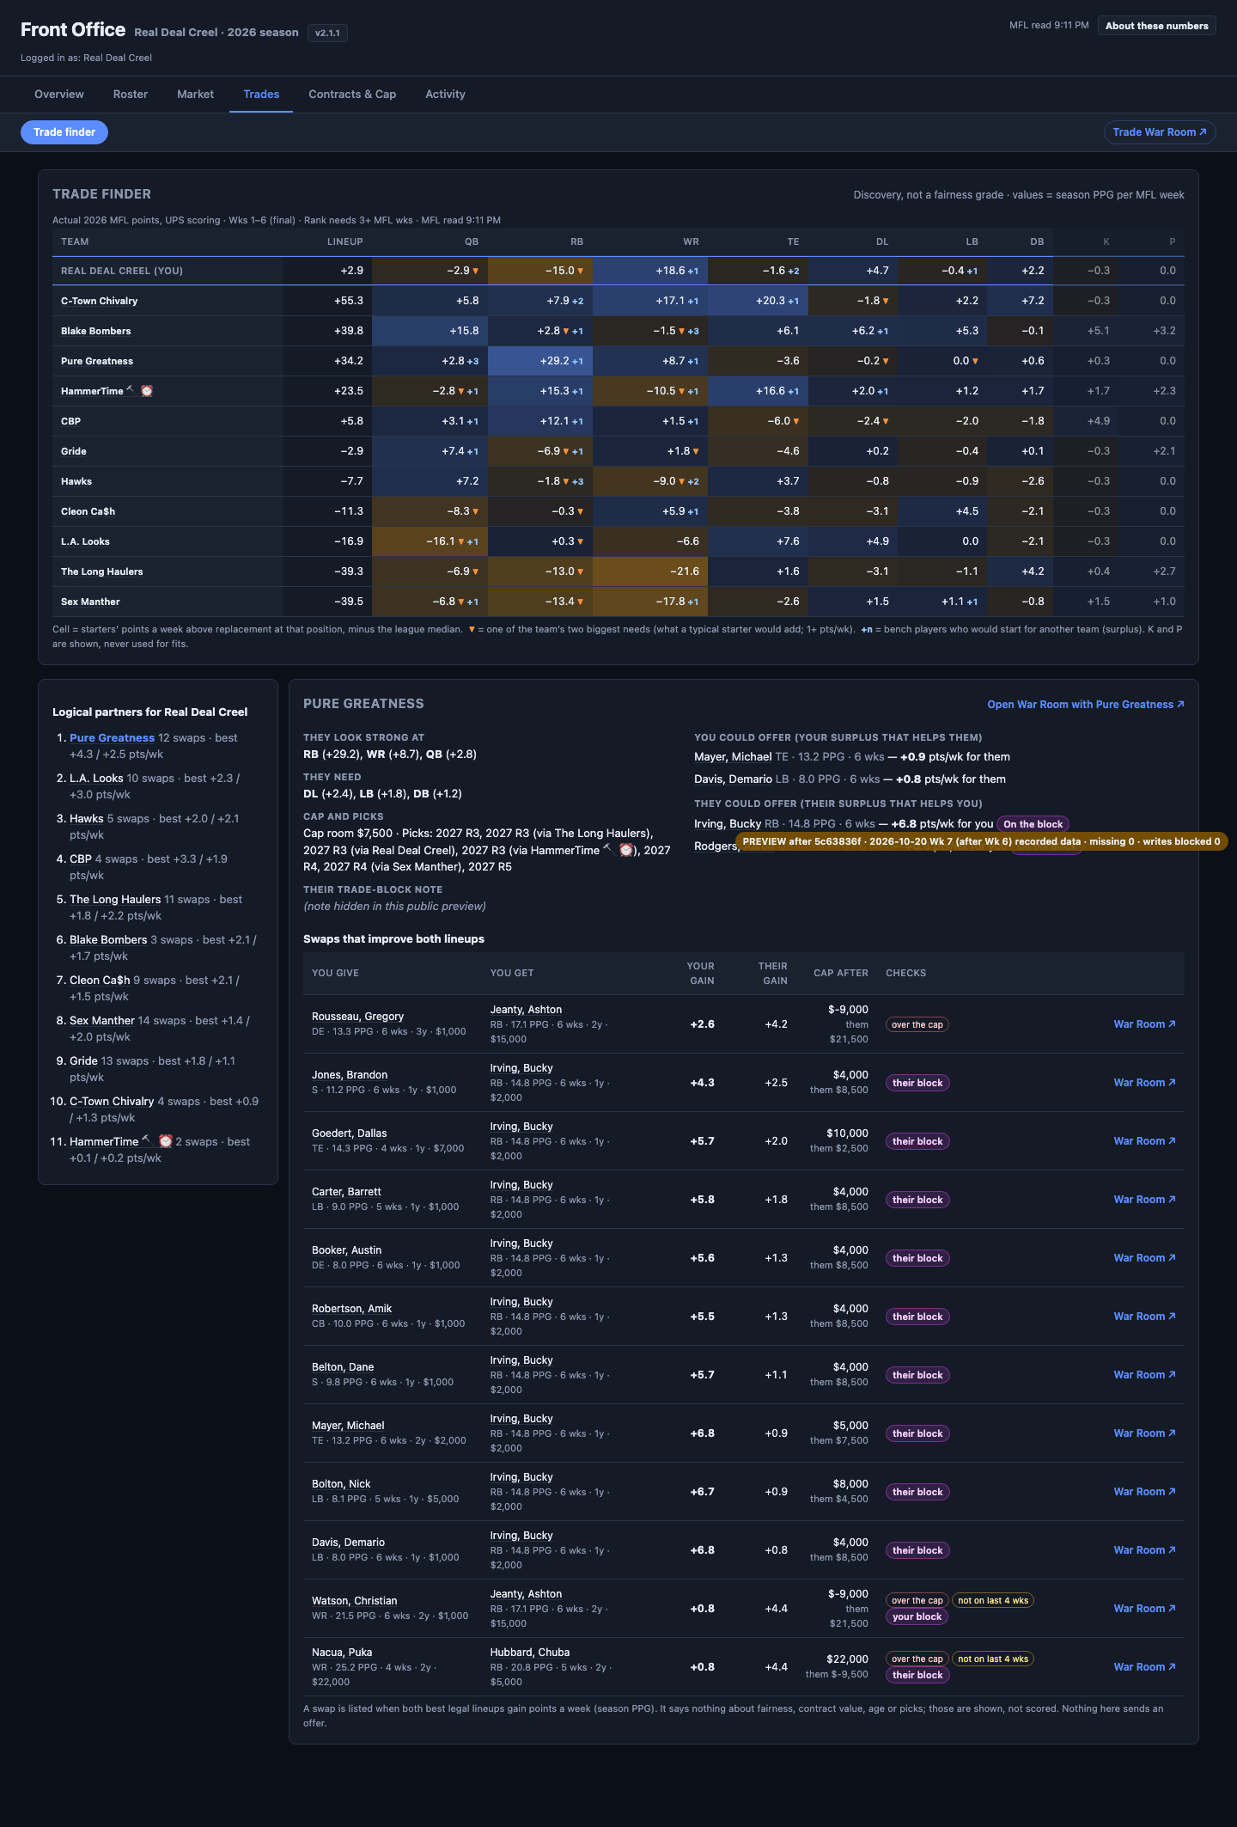Open War Room for Jones, Brandon swap
The width and height of the screenshot is (1237, 1827).
pos(1144,1083)
